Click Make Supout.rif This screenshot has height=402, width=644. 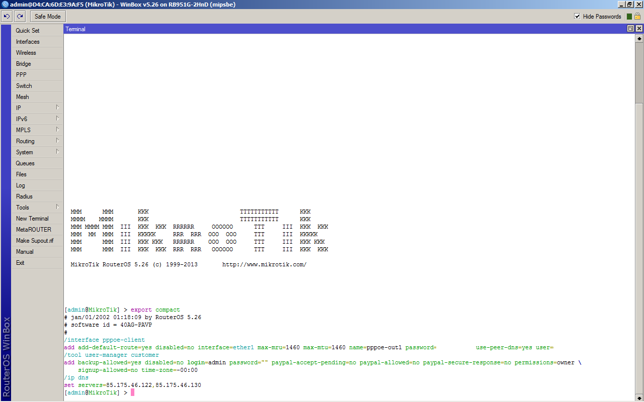pos(37,241)
